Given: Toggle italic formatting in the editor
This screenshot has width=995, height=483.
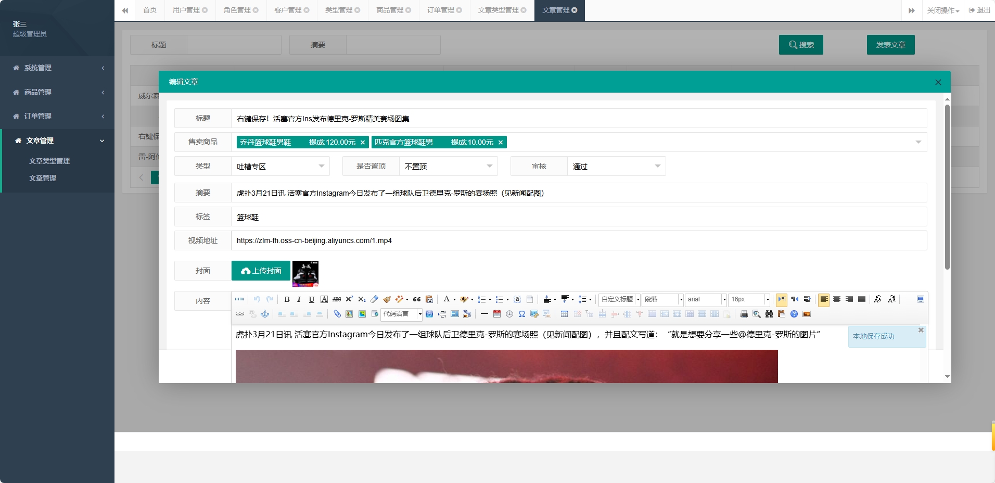Looking at the screenshot, I should click(x=299, y=299).
